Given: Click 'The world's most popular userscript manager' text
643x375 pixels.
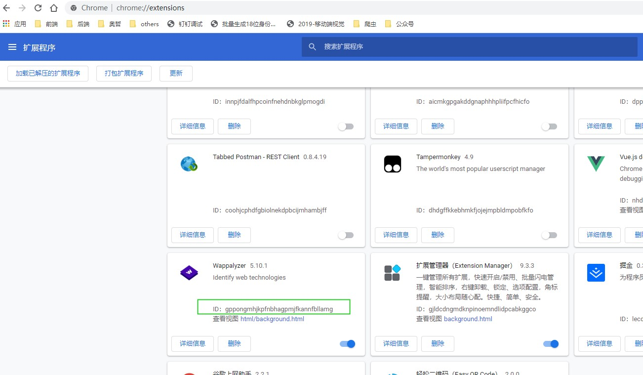Looking at the screenshot, I should click(481, 168).
